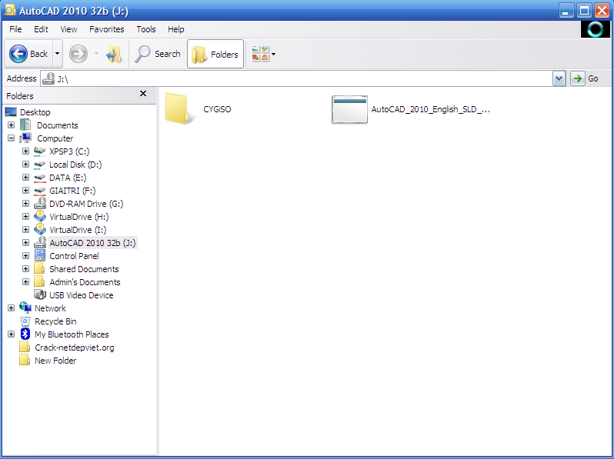Close the Folders pane with X
614x459 pixels.
[143, 94]
